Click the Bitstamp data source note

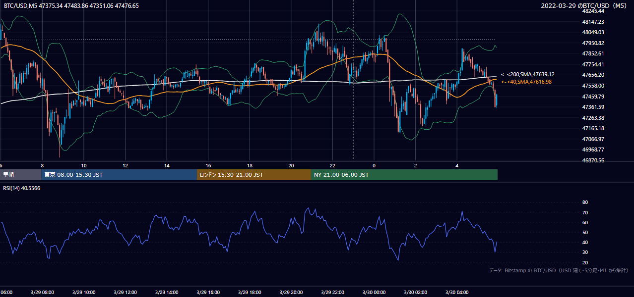(x=559, y=270)
